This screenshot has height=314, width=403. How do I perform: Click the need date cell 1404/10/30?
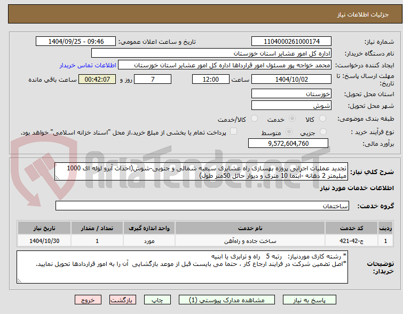(x=44, y=241)
